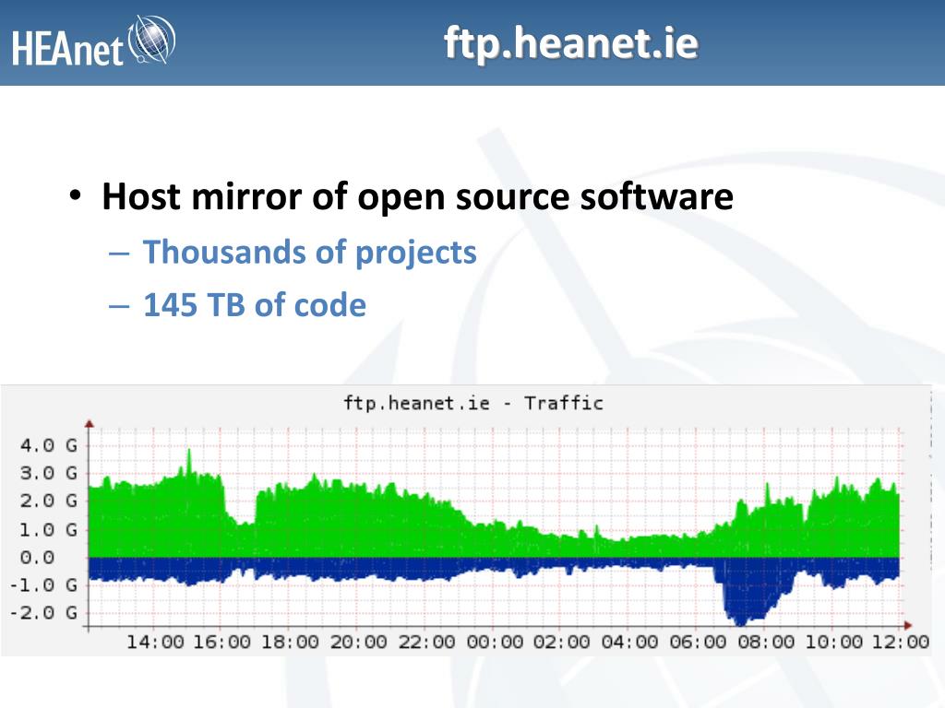Click the 20:00 time axis label
The height and width of the screenshot is (708, 945).
point(358,642)
